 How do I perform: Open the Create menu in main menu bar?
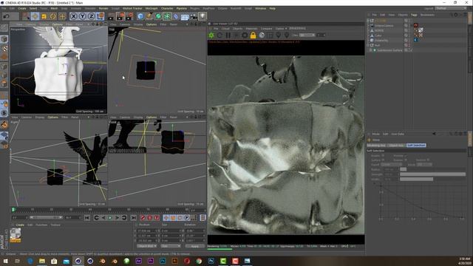point(22,8)
